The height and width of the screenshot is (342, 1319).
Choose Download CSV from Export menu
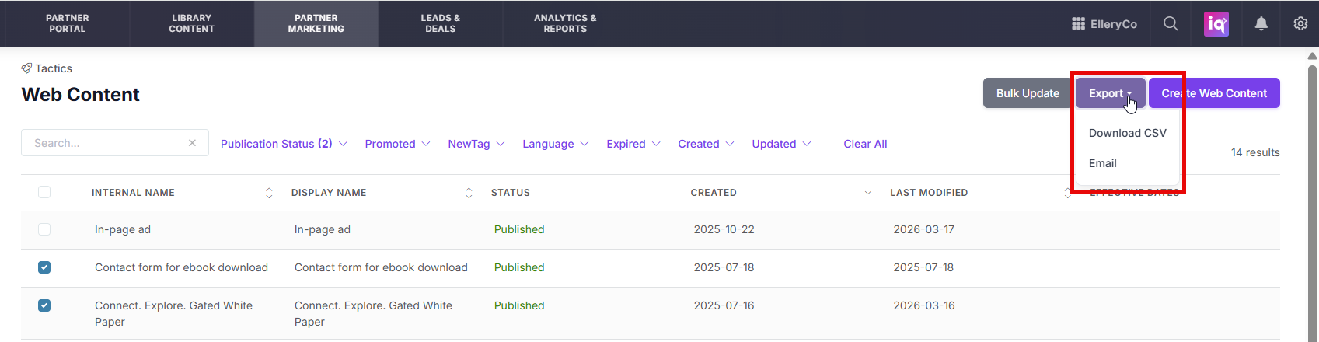point(1127,133)
